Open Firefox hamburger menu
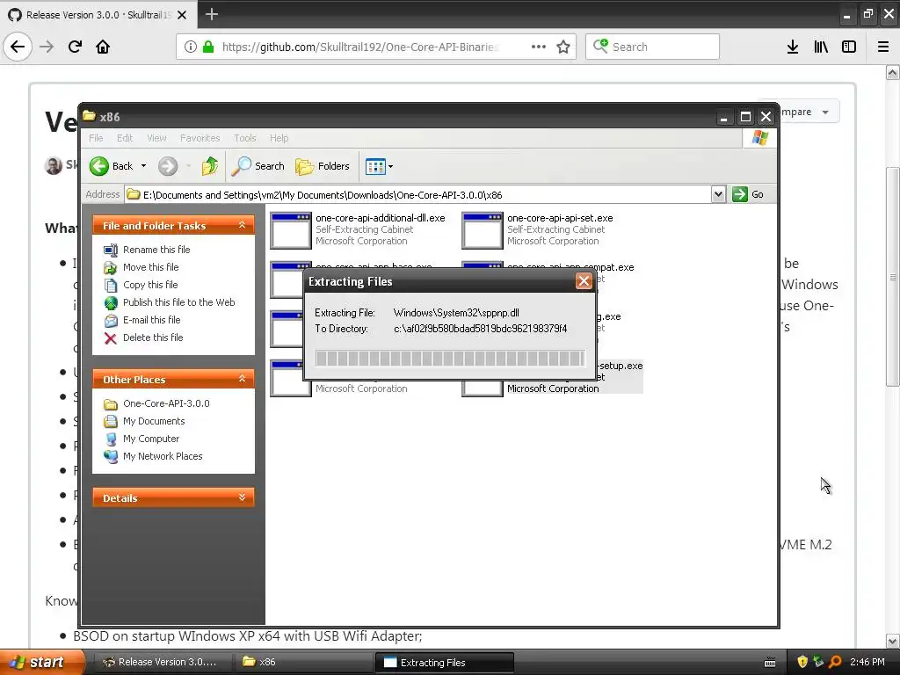The image size is (900, 675). click(x=883, y=47)
